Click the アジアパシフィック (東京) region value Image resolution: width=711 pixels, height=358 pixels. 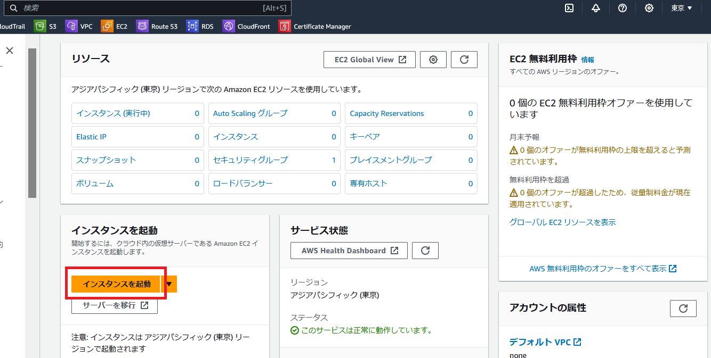pos(335,295)
